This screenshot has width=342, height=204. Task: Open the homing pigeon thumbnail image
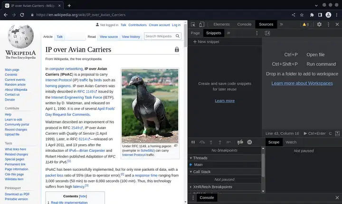pyautogui.click(x=150, y=106)
